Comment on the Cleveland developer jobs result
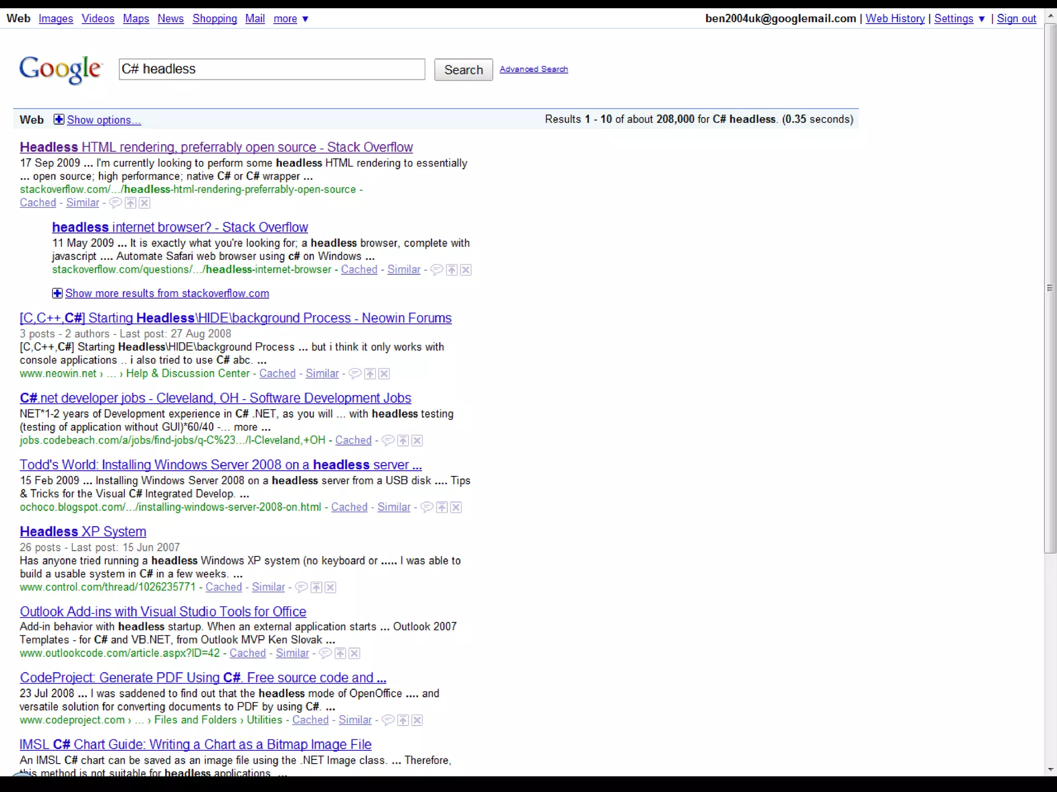 (x=388, y=440)
